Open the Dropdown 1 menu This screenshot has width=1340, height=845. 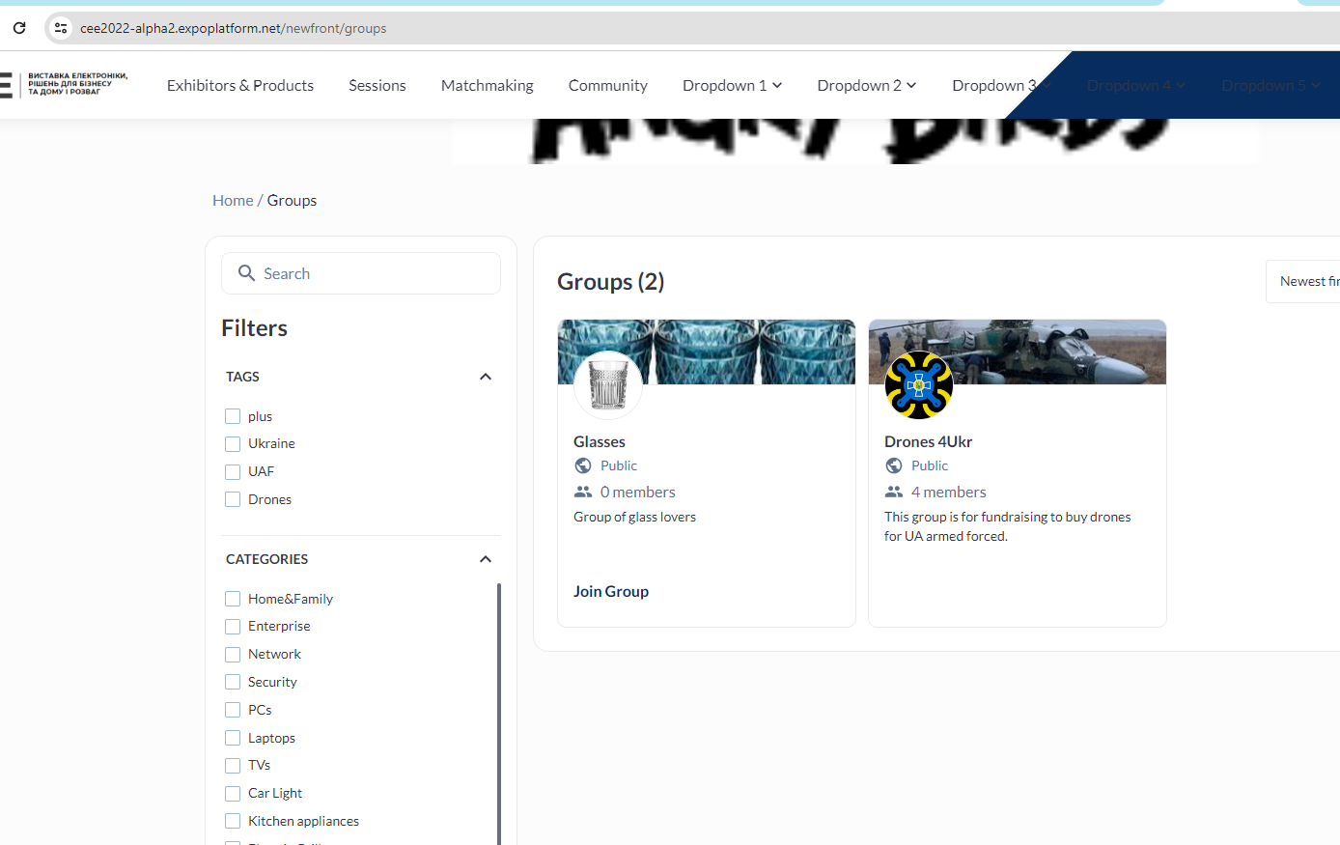[732, 85]
